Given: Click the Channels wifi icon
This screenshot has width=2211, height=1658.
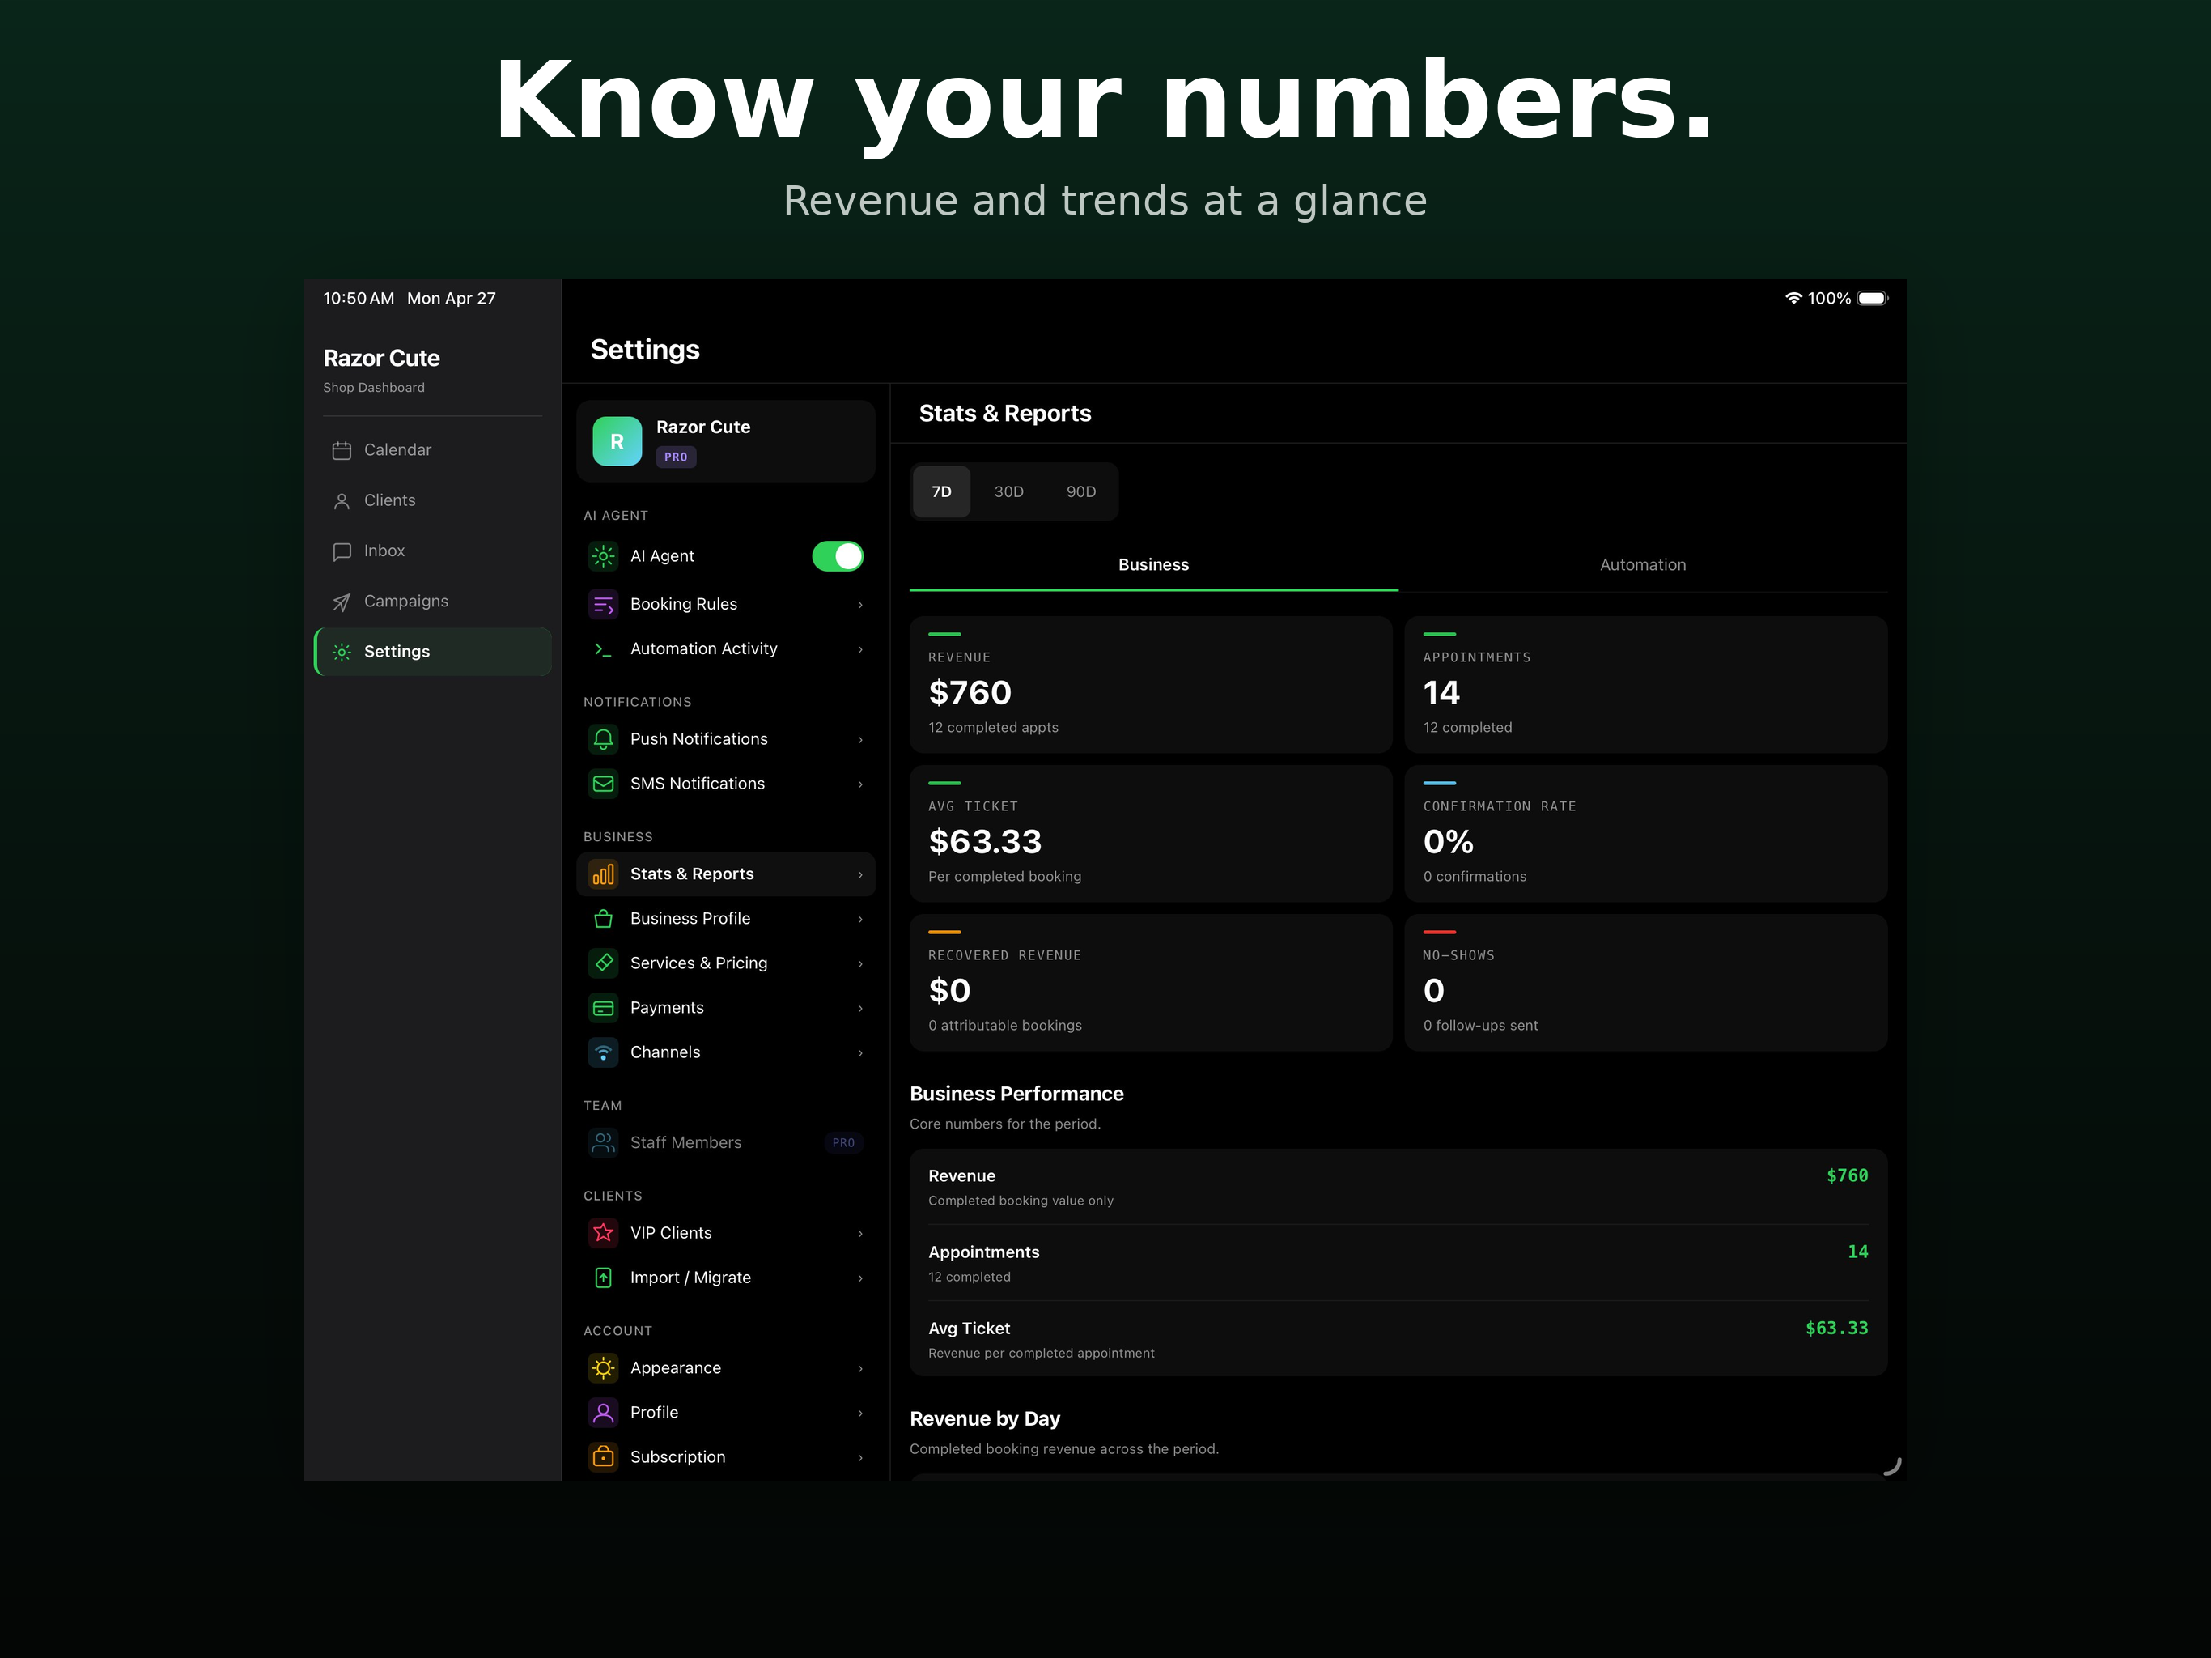Looking at the screenshot, I should (x=604, y=1053).
